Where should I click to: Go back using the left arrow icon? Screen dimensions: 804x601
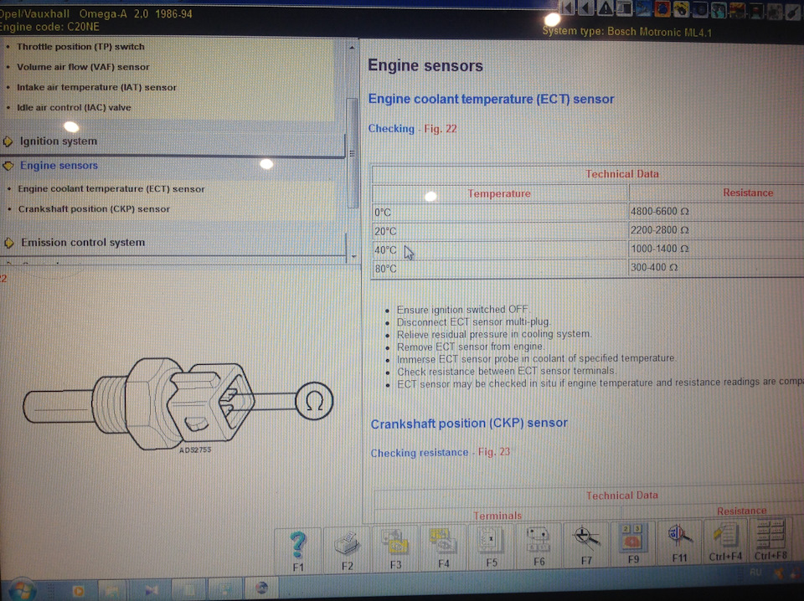coord(585,8)
